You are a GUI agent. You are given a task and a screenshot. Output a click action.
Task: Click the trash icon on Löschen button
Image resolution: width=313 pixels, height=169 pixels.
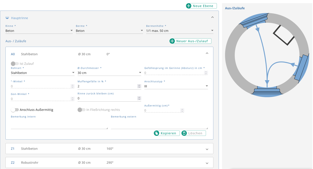[x=184, y=133]
